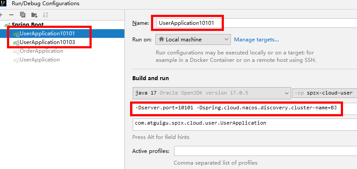Click the run icon beside UserApplication10103

pos(16,43)
